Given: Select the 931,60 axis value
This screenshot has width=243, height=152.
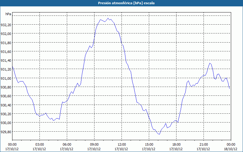Looking at the screenshot, I should pos(6,51).
